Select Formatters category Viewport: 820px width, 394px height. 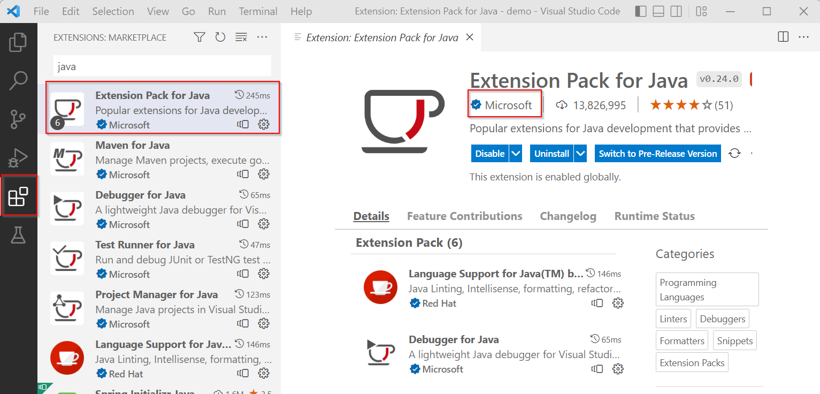[682, 341]
